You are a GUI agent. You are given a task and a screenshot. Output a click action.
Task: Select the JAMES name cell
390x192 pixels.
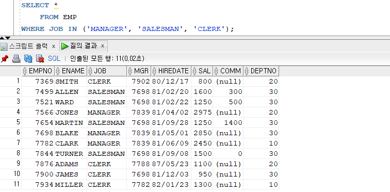[71, 174]
